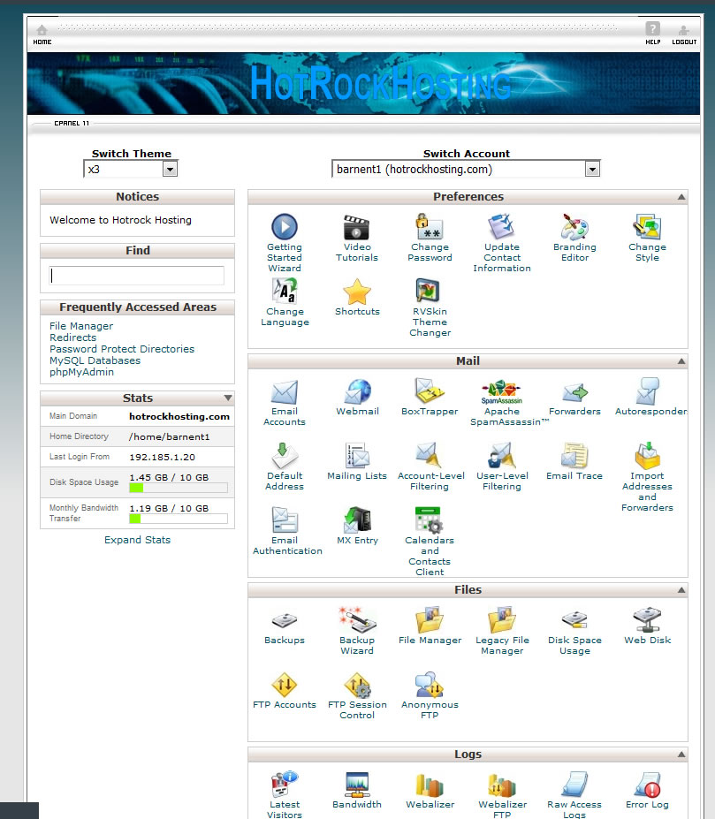
Task: Open Update Contact Information
Action: (x=502, y=227)
